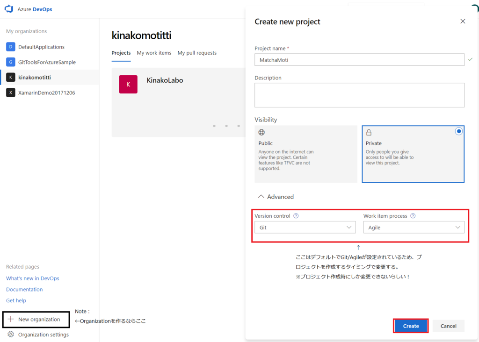Image resolution: width=479 pixels, height=342 pixels.
Task: Collapse the Advanced section
Action: (x=276, y=197)
